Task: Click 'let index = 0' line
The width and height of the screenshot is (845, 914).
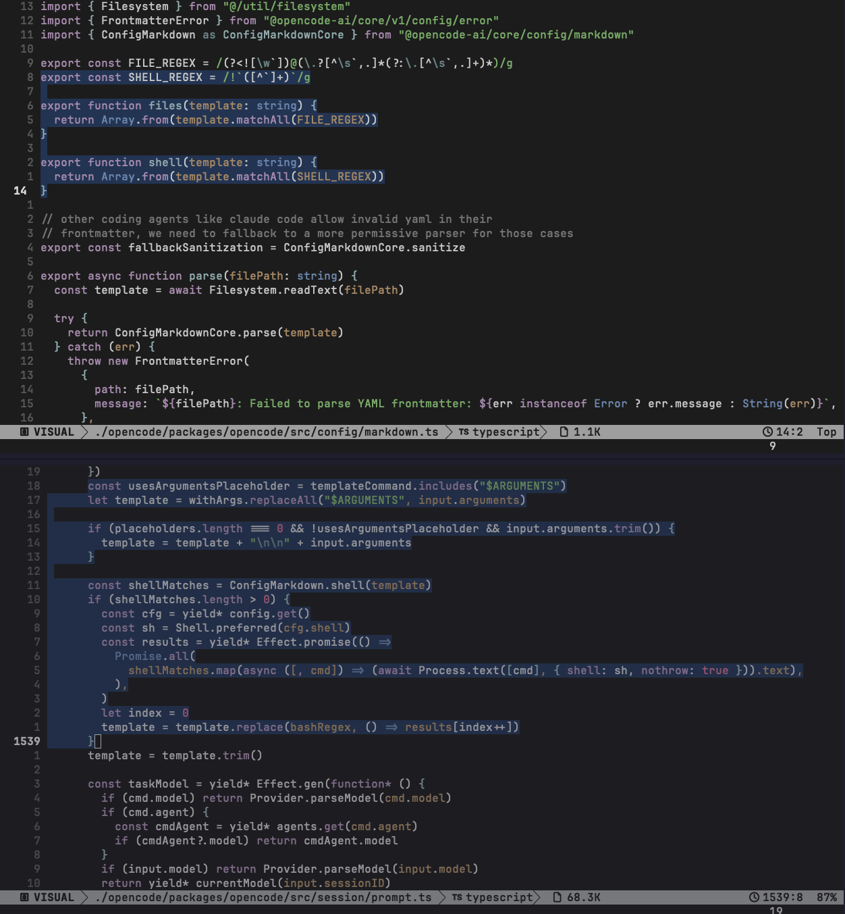Action: [x=145, y=713]
